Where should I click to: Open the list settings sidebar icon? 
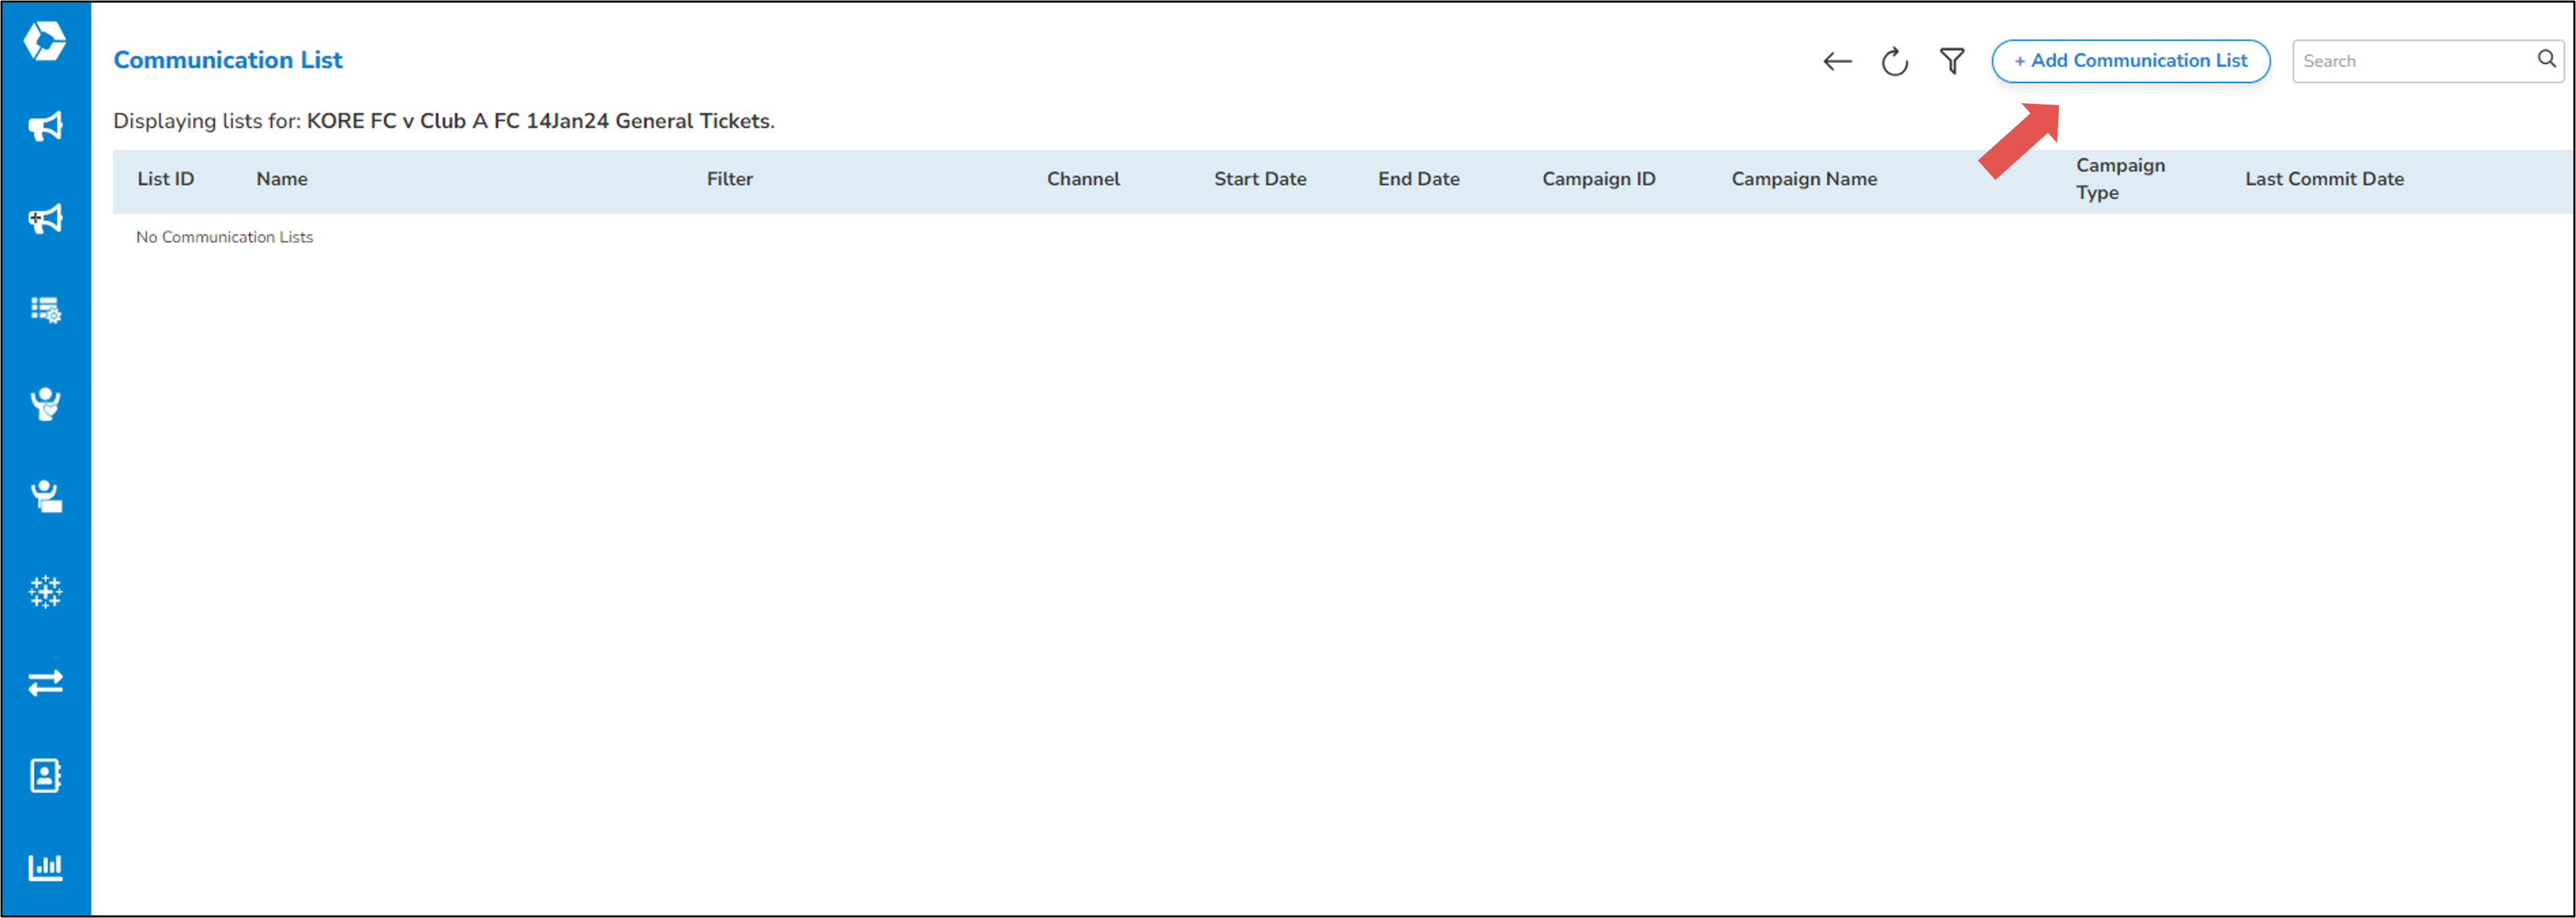[x=45, y=310]
